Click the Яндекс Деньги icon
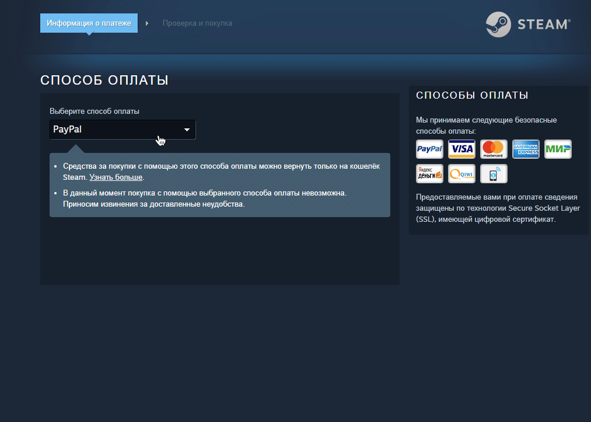The height and width of the screenshot is (422, 591). coord(429,173)
